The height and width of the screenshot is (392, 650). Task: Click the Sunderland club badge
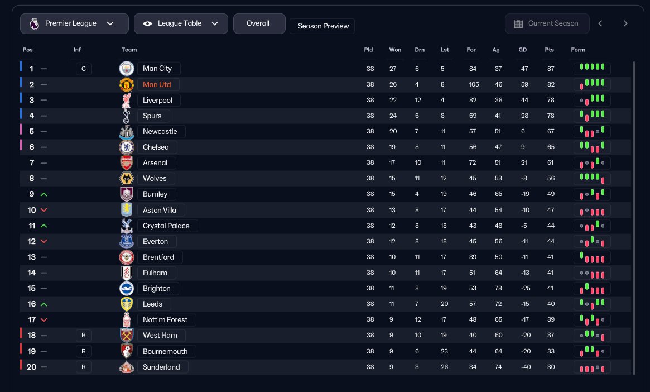[x=127, y=367]
